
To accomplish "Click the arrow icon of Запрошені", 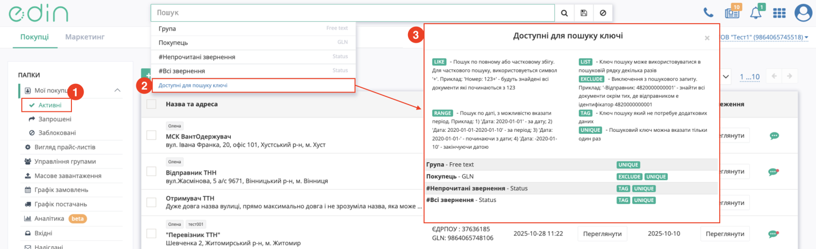I will pos(32,119).
